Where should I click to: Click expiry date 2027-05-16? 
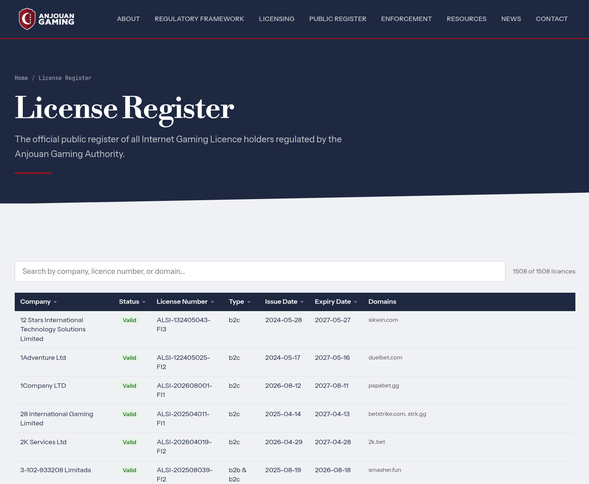coord(332,358)
